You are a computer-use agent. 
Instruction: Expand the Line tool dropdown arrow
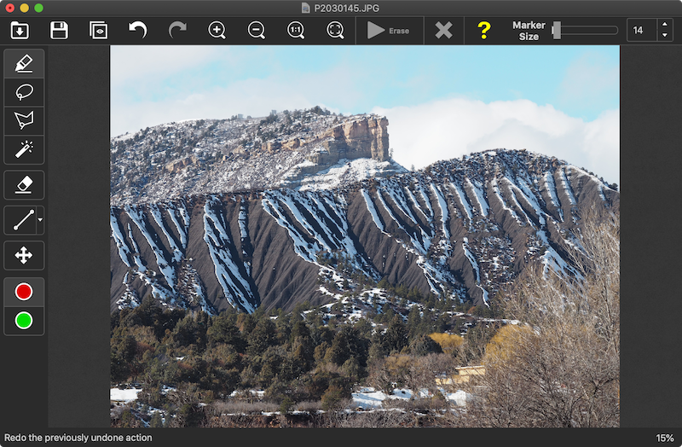click(40, 220)
